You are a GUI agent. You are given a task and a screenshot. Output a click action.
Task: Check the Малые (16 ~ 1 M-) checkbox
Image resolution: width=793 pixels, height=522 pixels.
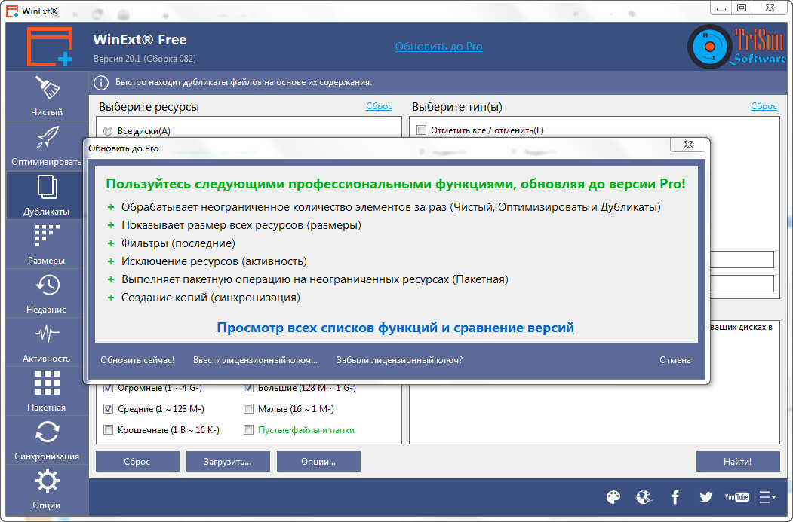click(248, 409)
